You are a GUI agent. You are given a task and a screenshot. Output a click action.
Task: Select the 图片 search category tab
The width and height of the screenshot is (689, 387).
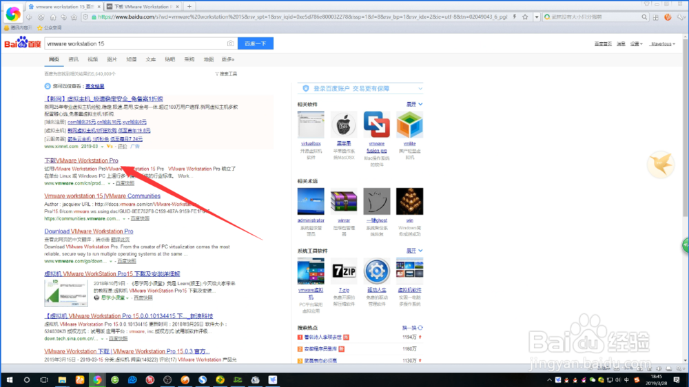click(112, 59)
